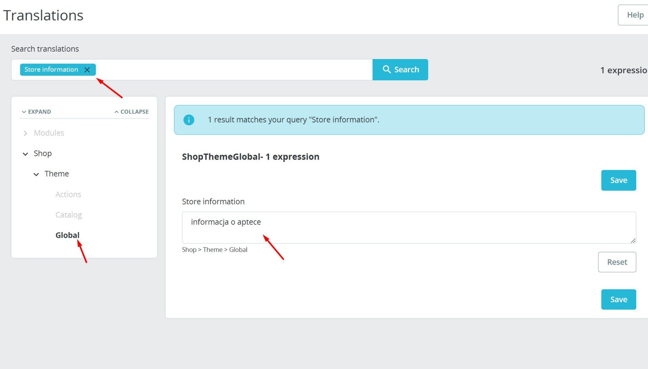Open the Modules tree item
Screen dimensions: 648x369
(x=49, y=133)
